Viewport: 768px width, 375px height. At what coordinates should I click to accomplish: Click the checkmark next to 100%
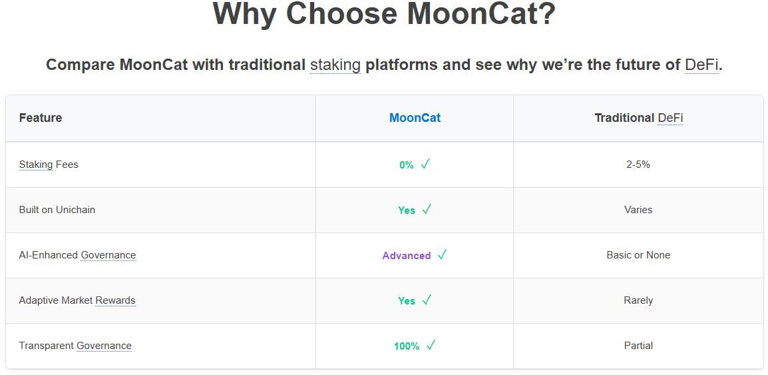click(x=431, y=346)
